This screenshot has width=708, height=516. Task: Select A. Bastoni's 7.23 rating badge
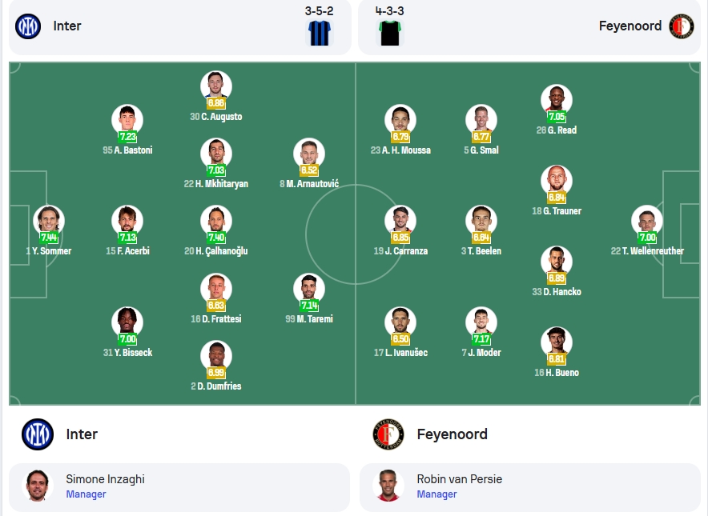tap(127, 137)
